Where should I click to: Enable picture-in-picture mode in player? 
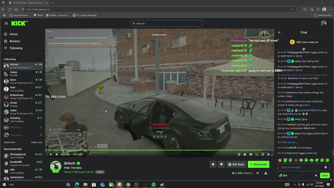tap(239, 154)
